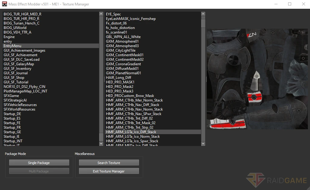Select HED_PROCustom_Brow_Mask texture
310x190 pixels.
tap(153, 95)
